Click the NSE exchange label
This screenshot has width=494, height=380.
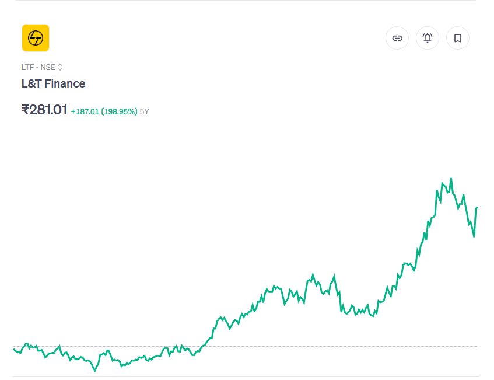pyautogui.click(x=48, y=68)
